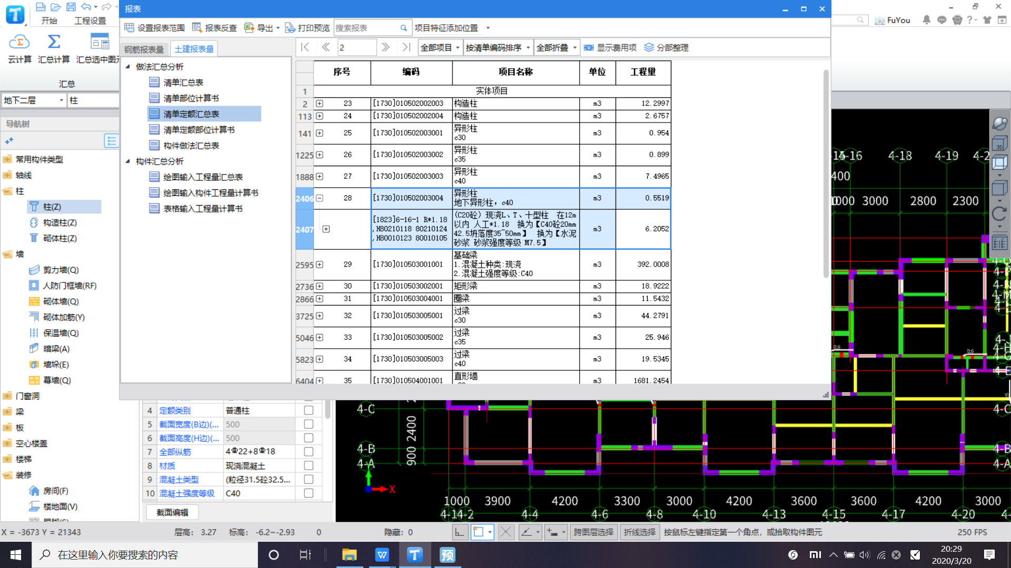Go to next report page
Image resolution: width=1011 pixels, height=568 pixels.
pos(385,47)
